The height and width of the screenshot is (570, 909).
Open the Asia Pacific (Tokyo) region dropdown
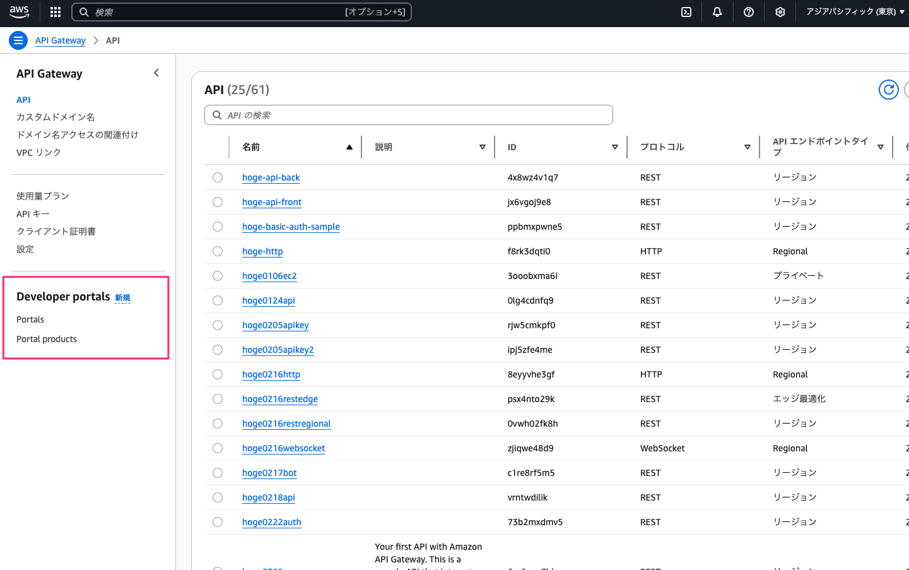tap(855, 12)
